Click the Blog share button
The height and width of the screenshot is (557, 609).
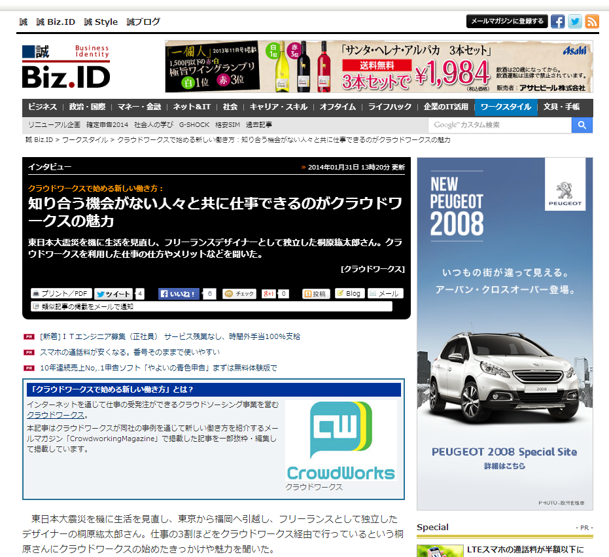point(349,293)
